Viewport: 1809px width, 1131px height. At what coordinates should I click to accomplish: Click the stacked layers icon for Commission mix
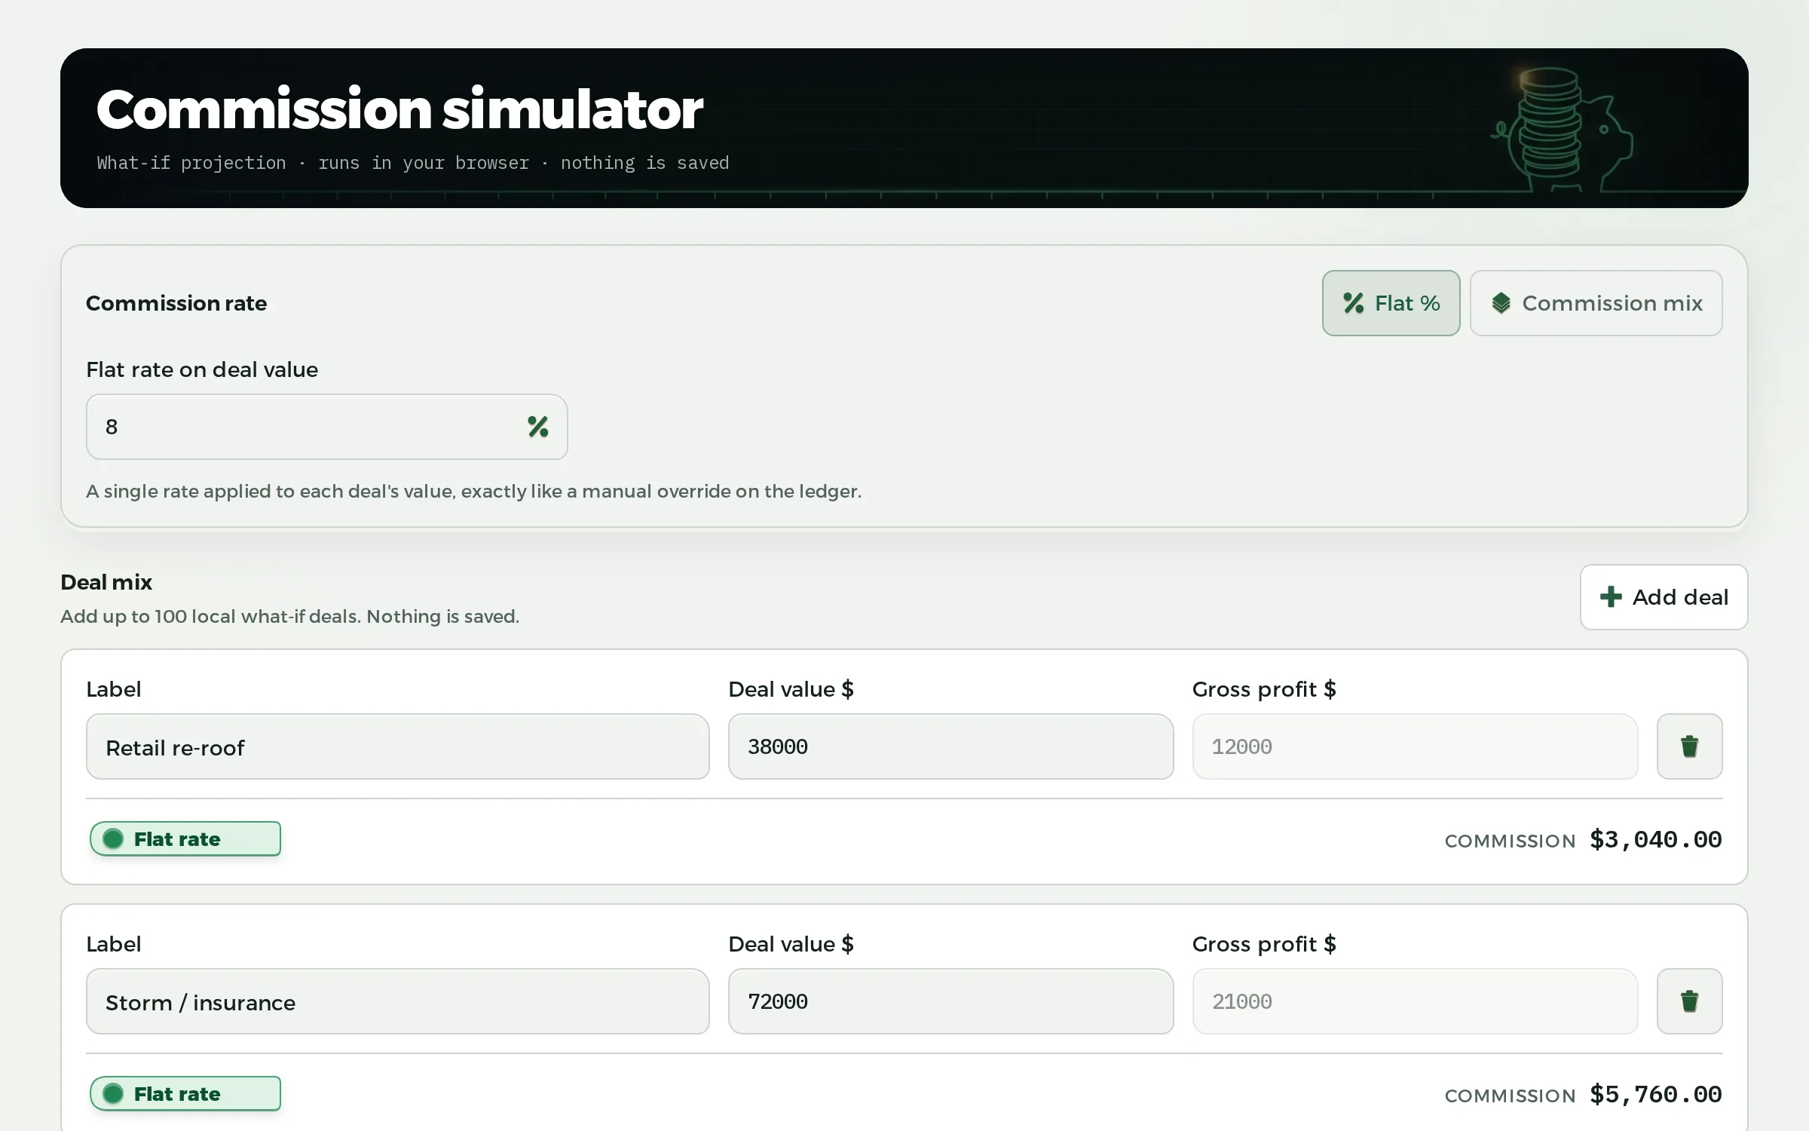point(1501,303)
